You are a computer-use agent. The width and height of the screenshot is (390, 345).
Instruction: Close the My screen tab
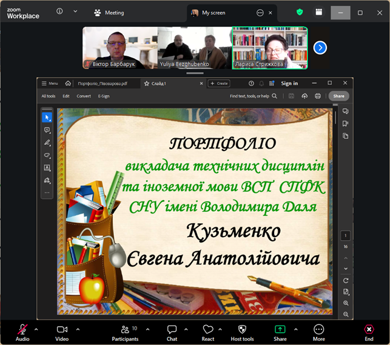tap(271, 13)
